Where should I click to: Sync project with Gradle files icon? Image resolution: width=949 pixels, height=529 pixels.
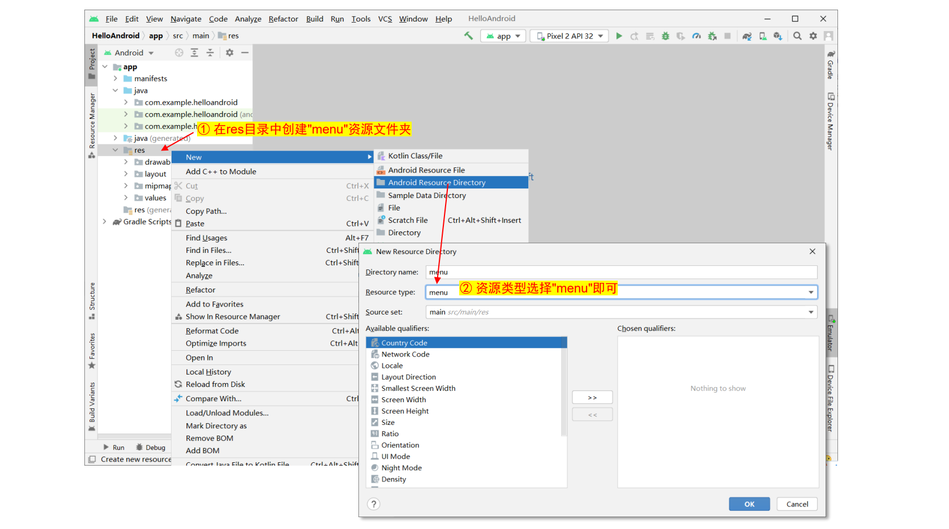click(747, 36)
